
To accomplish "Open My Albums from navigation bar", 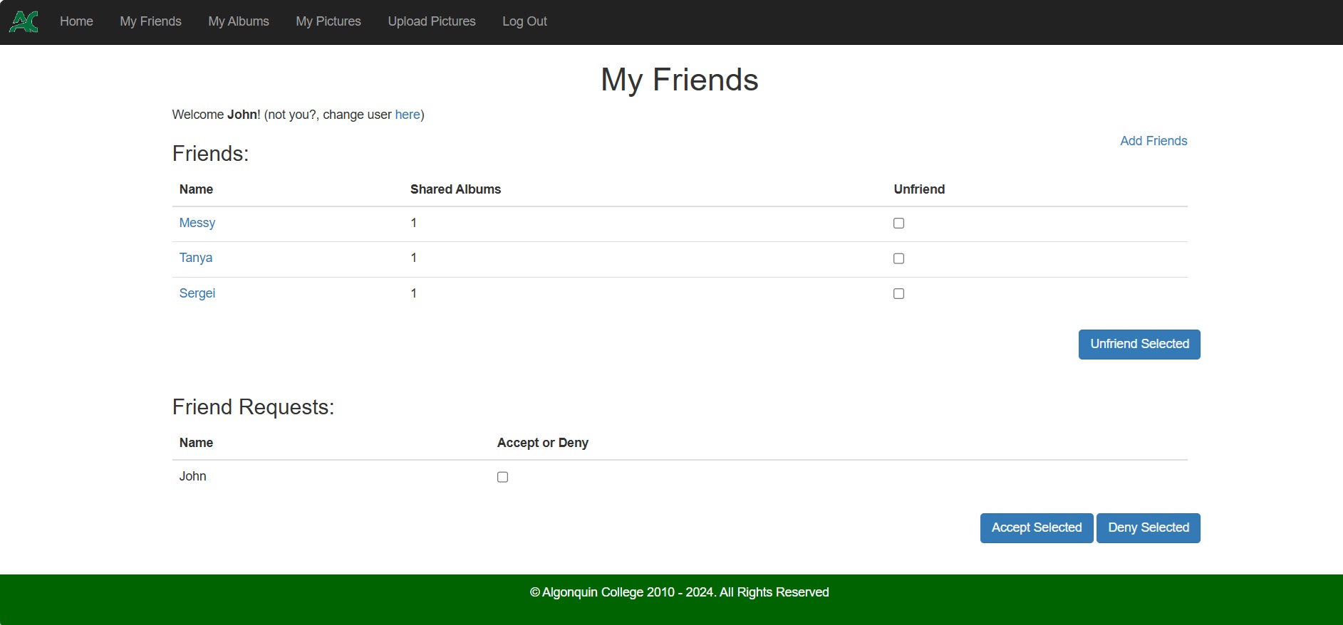I will pyautogui.click(x=238, y=21).
